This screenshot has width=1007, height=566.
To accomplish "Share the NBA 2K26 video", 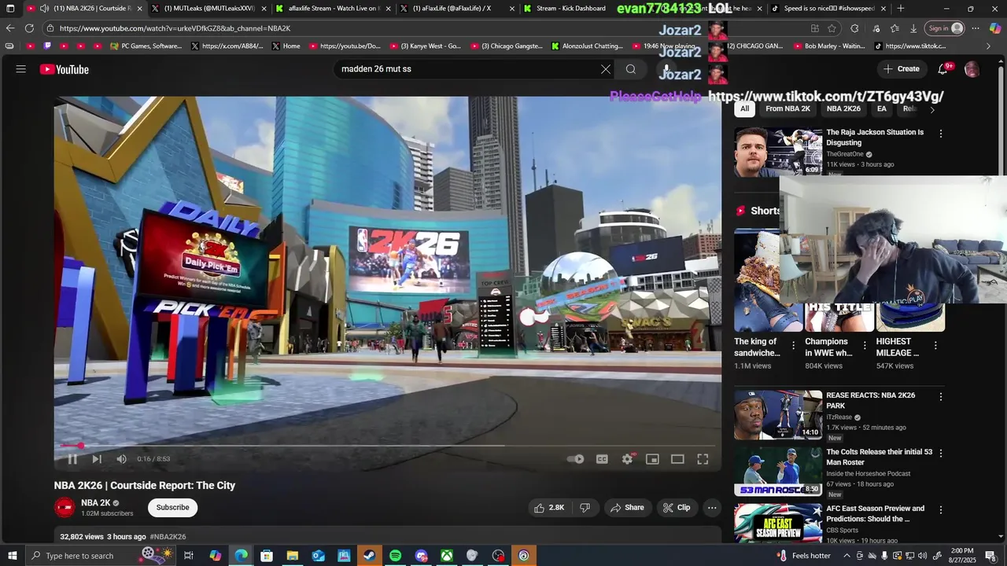I will click(627, 508).
